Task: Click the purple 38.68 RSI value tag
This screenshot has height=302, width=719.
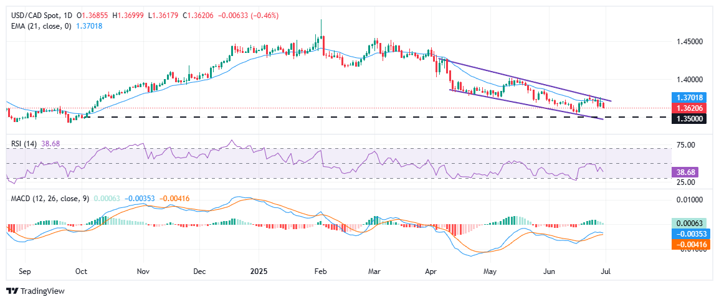Action: pyautogui.click(x=690, y=170)
